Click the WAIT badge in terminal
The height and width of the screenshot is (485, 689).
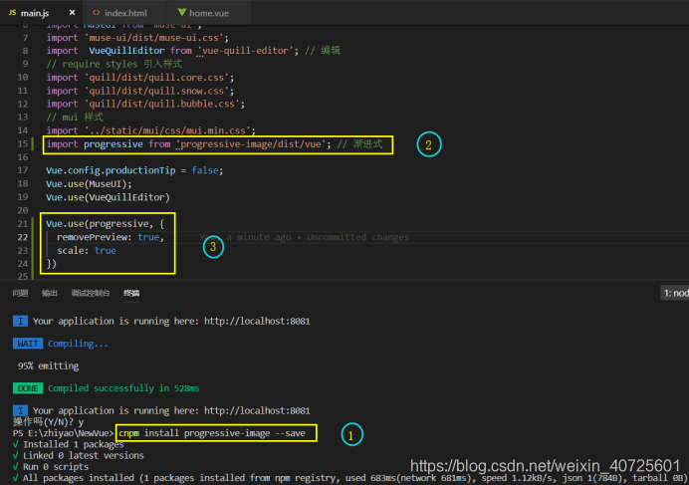pyautogui.click(x=28, y=344)
